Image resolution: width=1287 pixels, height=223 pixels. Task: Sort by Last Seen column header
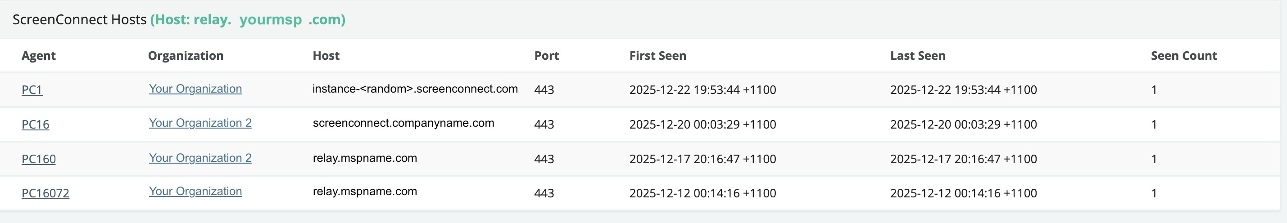pos(917,56)
